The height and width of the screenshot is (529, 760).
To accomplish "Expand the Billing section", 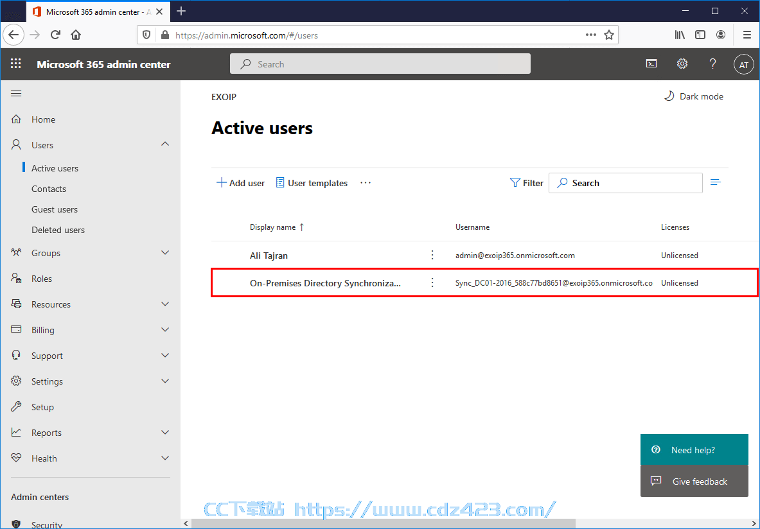I will coord(165,329).
